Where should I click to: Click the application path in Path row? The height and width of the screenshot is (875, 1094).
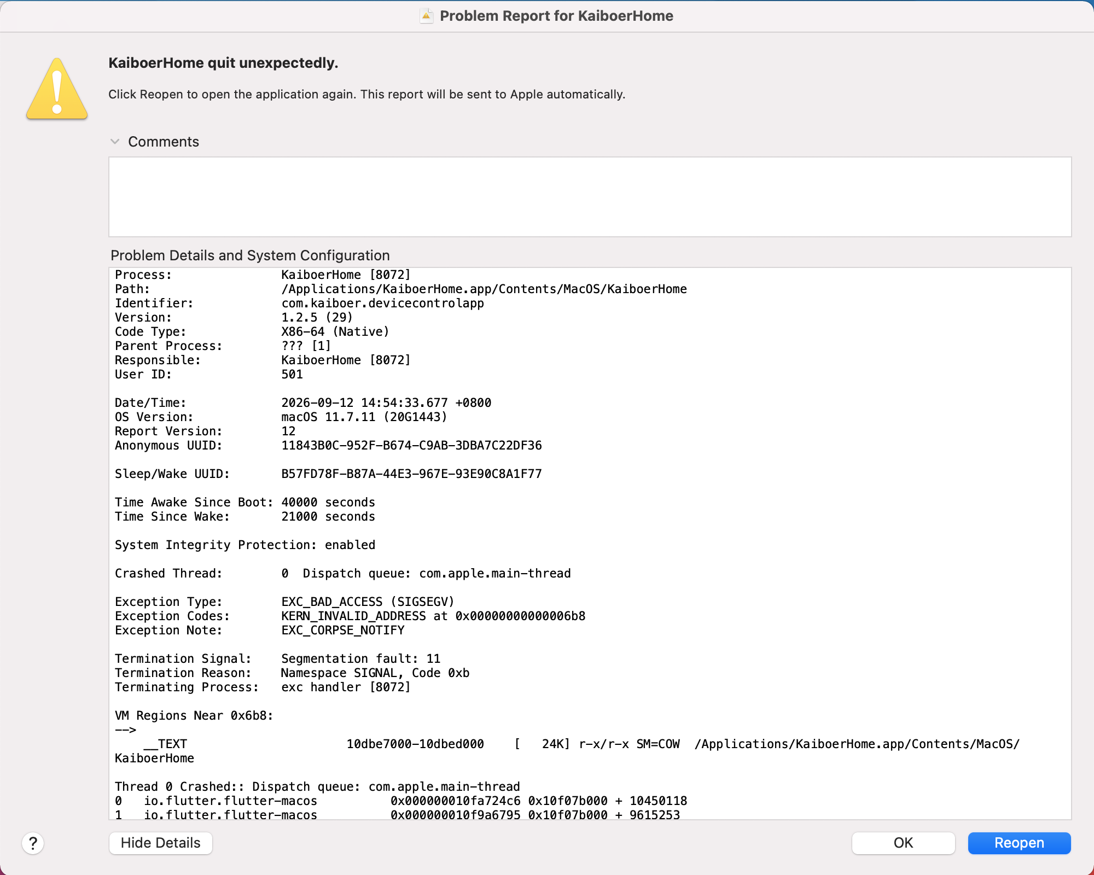click(484, 289)
